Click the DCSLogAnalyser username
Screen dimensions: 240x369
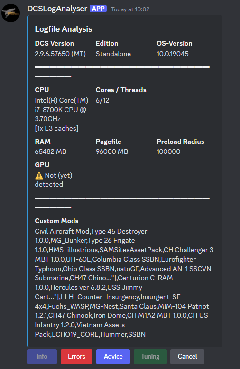(x=57, y=9)
